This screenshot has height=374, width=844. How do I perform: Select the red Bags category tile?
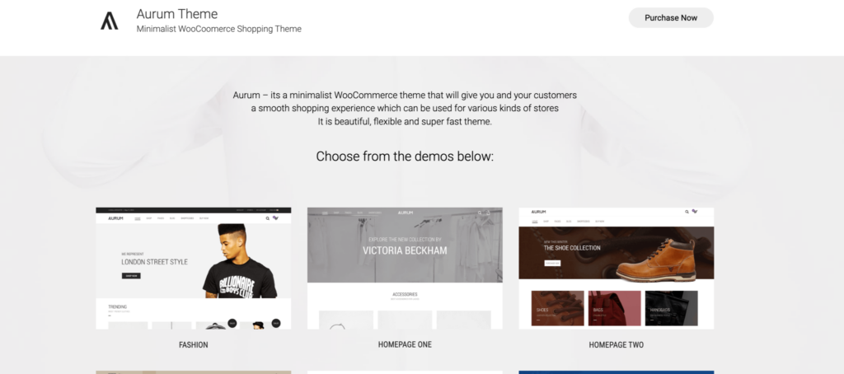click(x=615, y=308)
